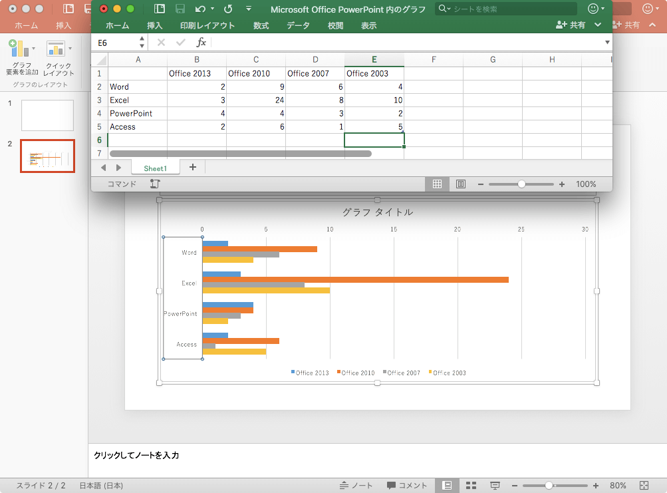Zoom out with Excel minus button

click(481, 184)
